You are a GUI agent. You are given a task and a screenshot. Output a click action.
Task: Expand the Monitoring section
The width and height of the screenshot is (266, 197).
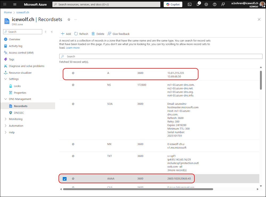pos(6,119)
